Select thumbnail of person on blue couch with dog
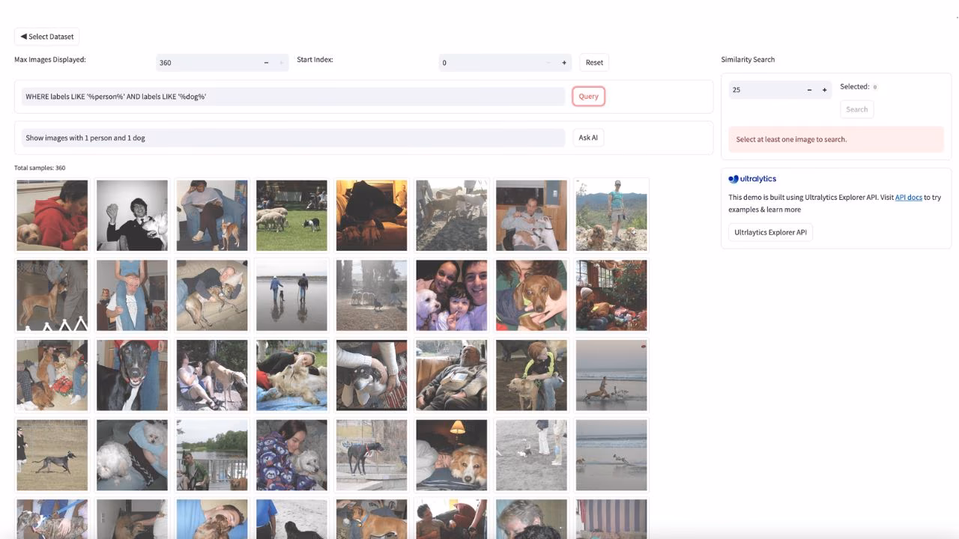Screen dimensions: 959x539 pyautogui.click(x=212, y=216)
